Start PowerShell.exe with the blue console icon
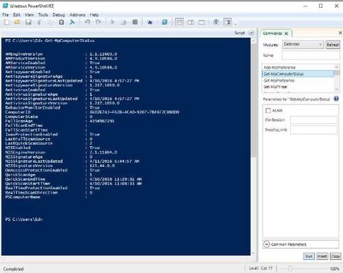This screenshot has width=343, height=273. click(165, 22)
